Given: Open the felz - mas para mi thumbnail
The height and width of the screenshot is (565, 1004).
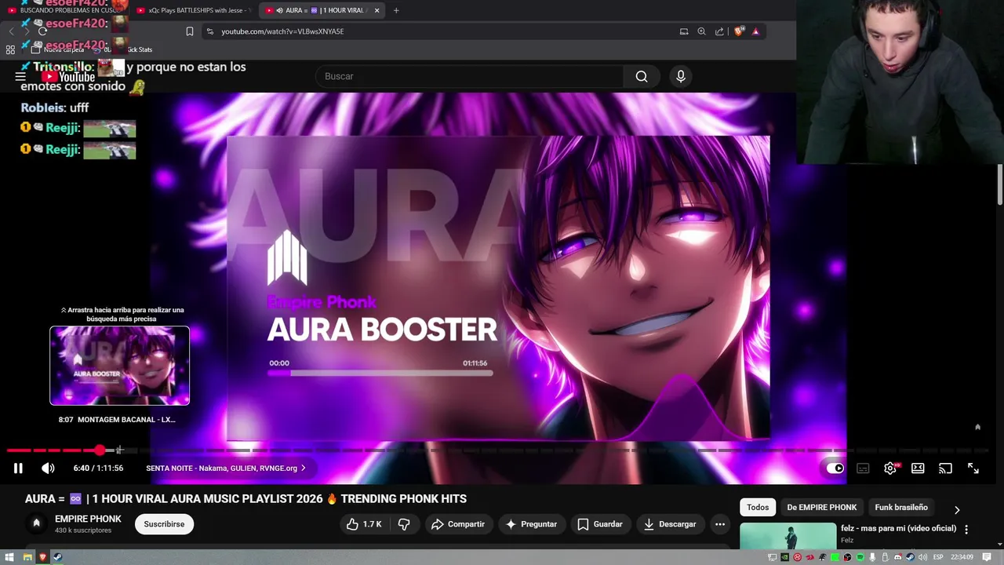Looking at the screenshot, I should click(x=788, y=537).
